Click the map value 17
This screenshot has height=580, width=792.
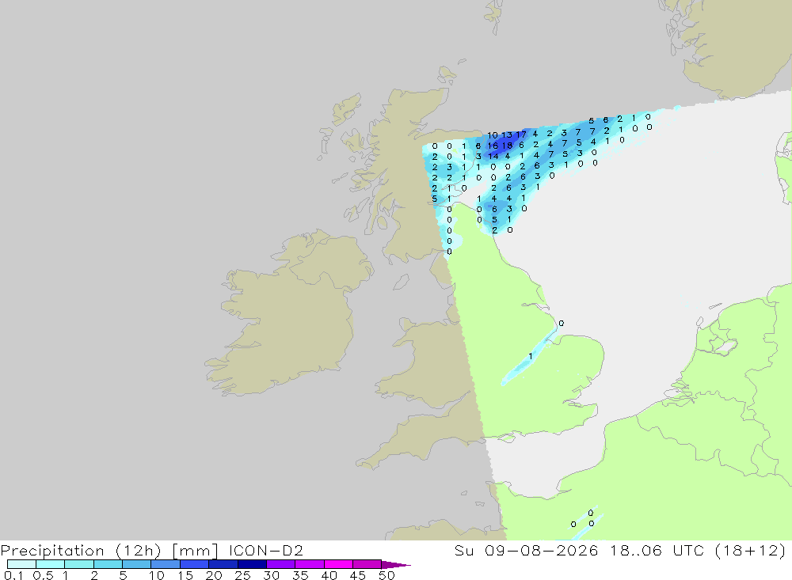pyautogui.click(x=521, y=135)
